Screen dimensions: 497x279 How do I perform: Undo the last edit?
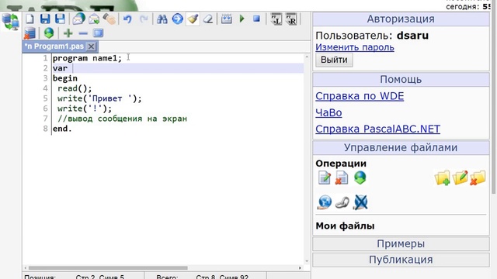[127, 19]
